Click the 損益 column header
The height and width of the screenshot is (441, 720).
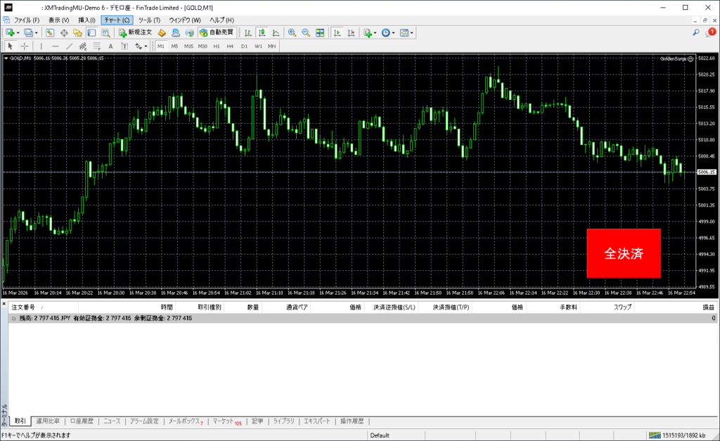[709, 307]
